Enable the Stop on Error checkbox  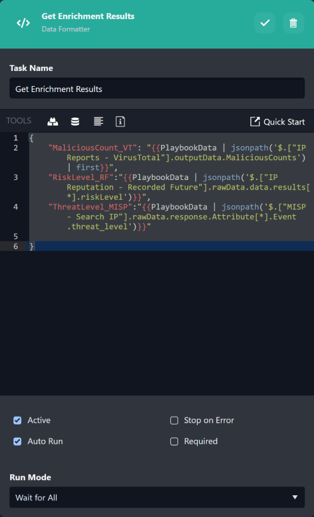click(x=174, y=421)
